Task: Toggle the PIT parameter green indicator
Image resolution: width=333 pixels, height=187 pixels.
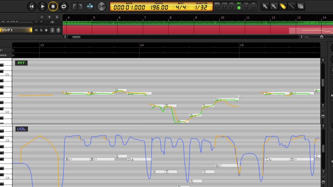Action: click(x=239, y=8)
